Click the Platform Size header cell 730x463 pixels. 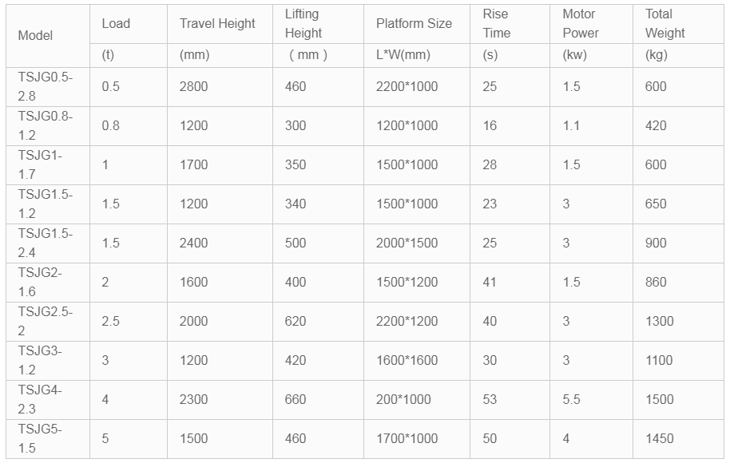point(417,24)
